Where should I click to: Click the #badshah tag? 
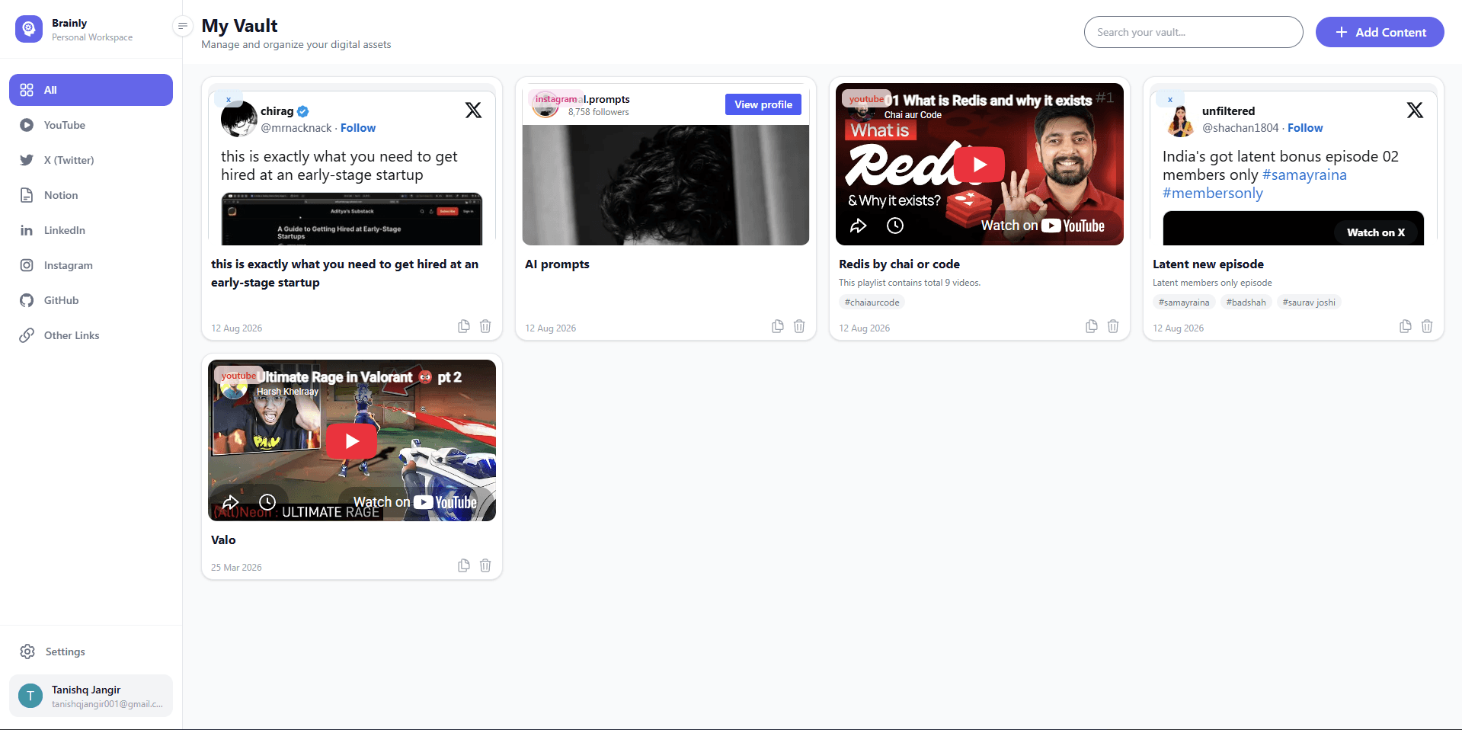tap(1246, 303)
